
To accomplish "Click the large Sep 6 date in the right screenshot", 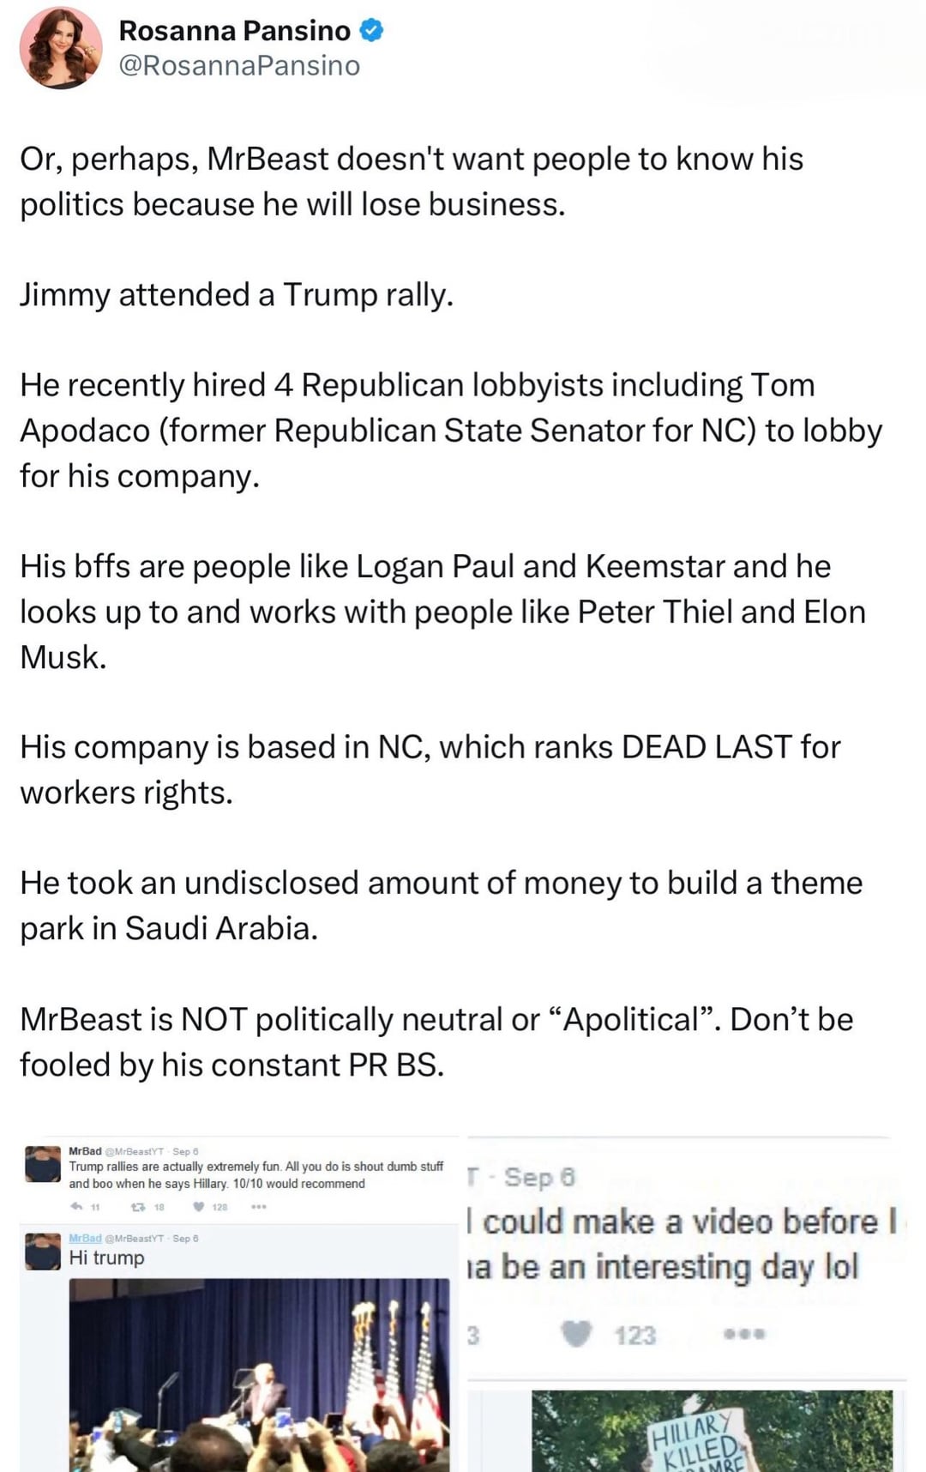I will pyautogui.click(x=539, y=1177).
